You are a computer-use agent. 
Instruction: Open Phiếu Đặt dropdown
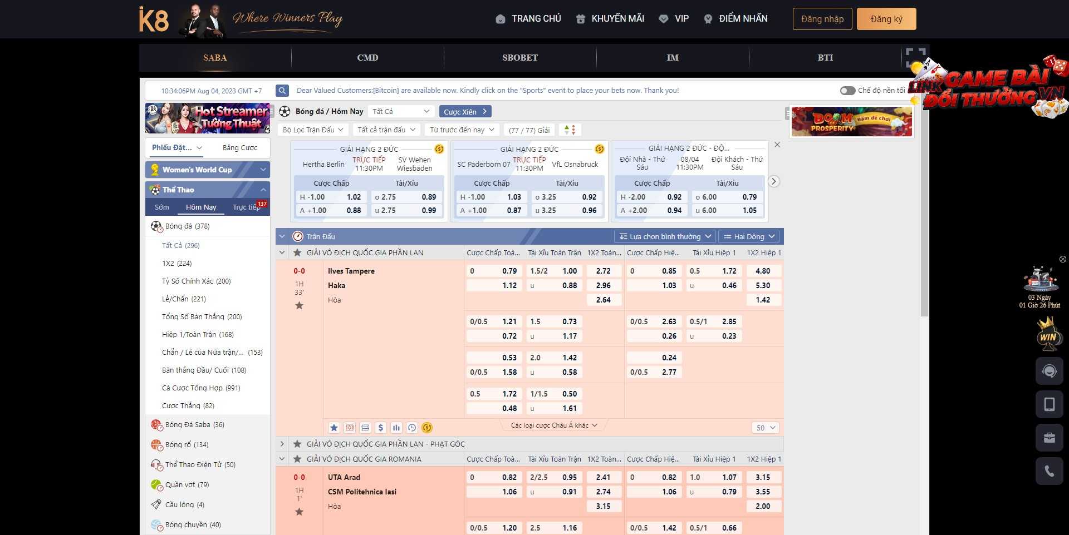(177, 147)
